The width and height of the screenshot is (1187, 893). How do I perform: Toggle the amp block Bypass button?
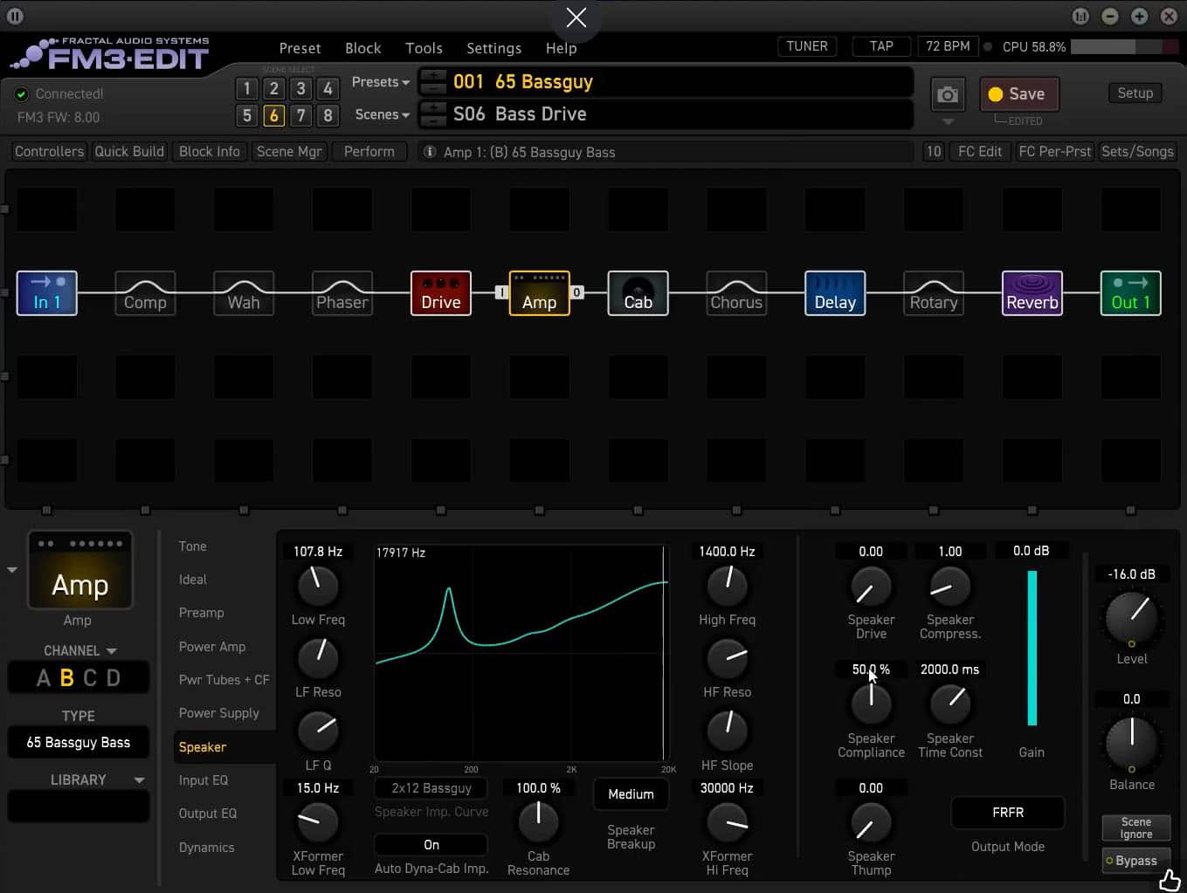pyautogui.click(x=1135, y=860)
